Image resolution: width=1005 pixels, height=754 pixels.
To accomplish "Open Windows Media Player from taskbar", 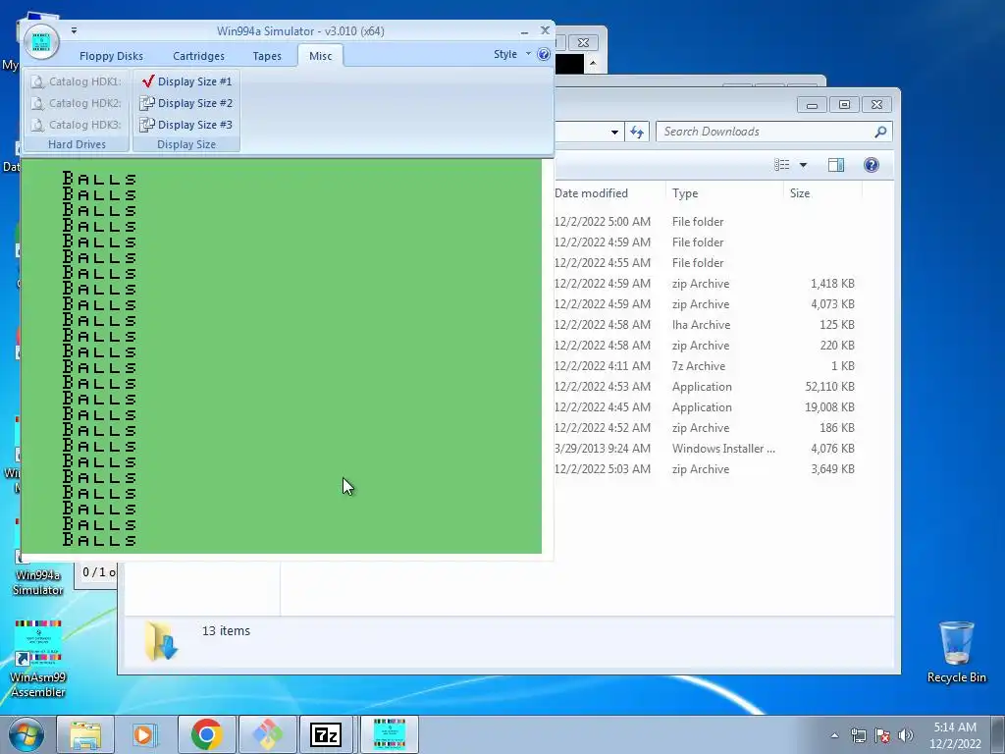I will 145,734.
